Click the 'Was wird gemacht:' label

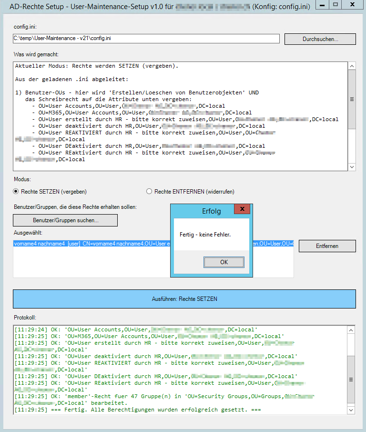click(36, 54)
